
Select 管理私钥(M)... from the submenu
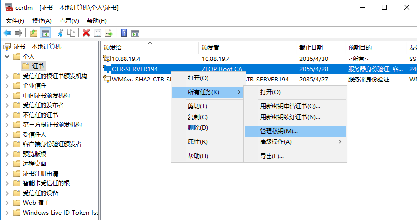click(278, 131)
